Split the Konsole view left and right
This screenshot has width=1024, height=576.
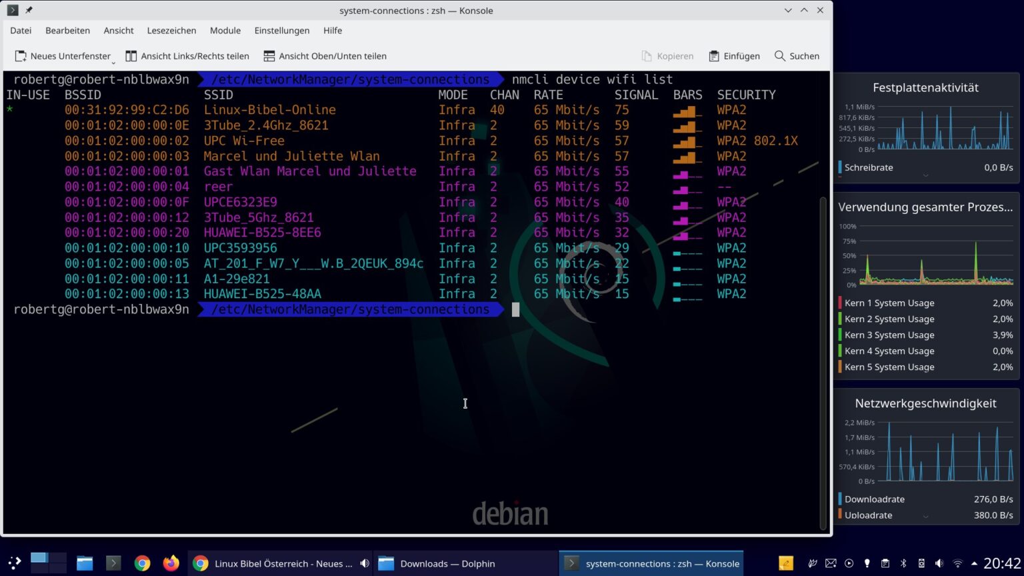tap(187, 56)
